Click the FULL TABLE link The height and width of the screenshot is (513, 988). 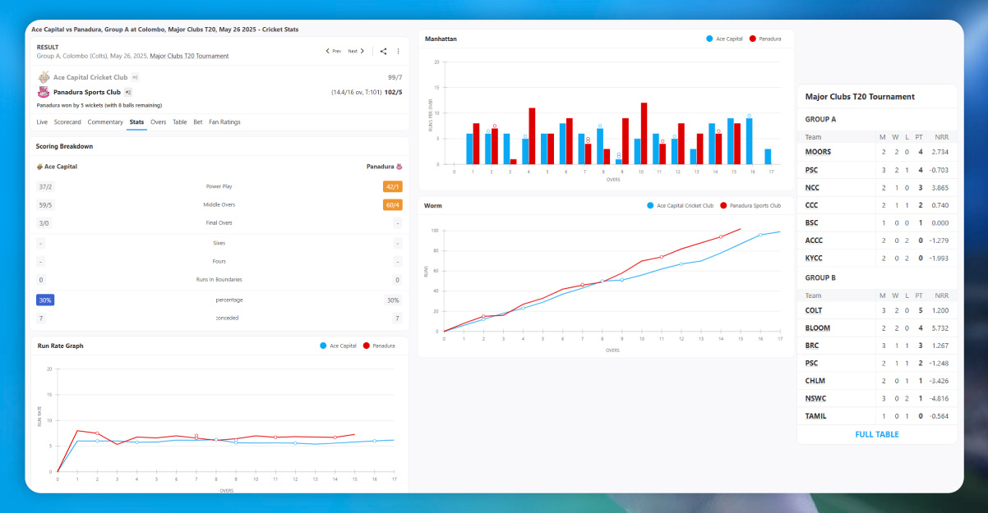(x=876, y=434)
